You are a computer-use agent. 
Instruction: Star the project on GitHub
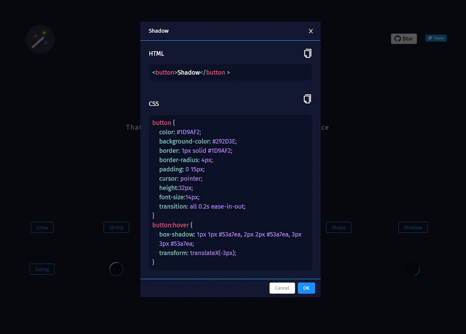pyautogui.click(x=404, y=39)
